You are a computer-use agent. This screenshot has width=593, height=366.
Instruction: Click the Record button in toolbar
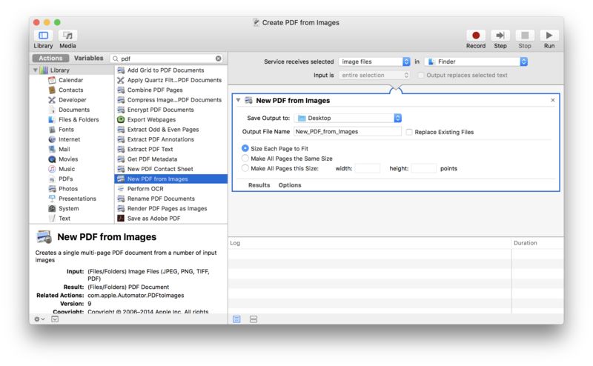tap(476, 36)
